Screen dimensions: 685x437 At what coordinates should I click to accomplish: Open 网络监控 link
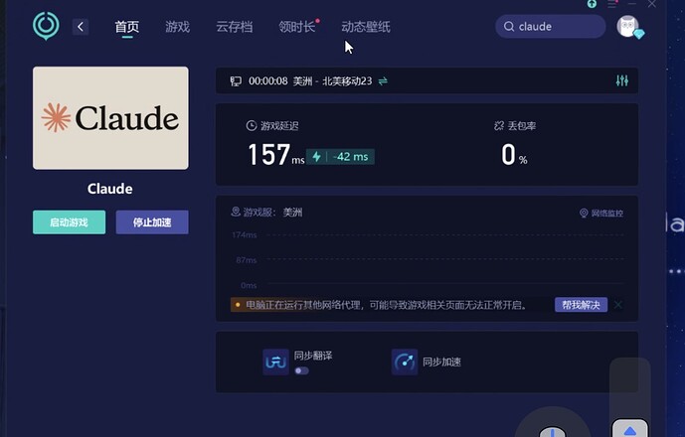(x=601, y=214)
